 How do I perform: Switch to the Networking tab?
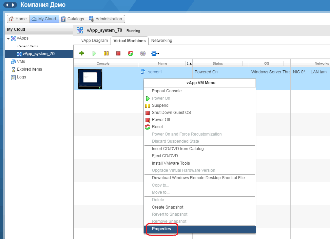click(162, 41)
